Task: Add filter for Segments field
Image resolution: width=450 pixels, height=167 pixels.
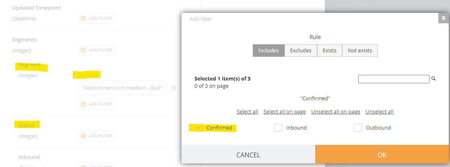Action: pos(97,50)
